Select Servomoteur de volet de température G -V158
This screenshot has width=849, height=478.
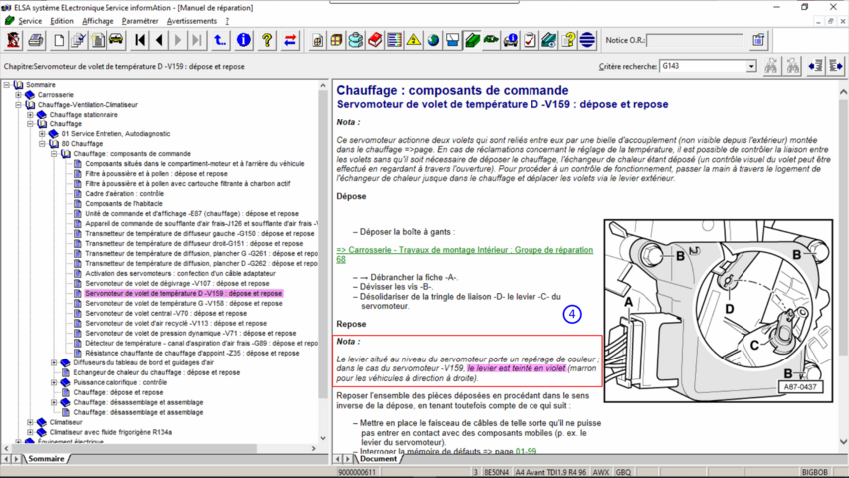click(183, 303)
